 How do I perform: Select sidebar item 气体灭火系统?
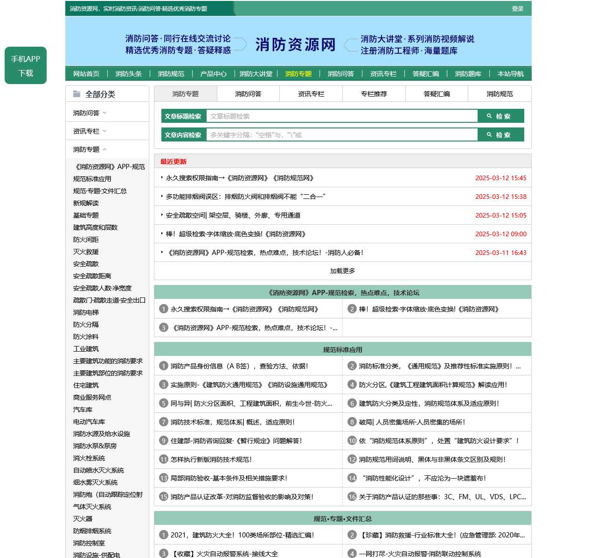coord(92,507)
